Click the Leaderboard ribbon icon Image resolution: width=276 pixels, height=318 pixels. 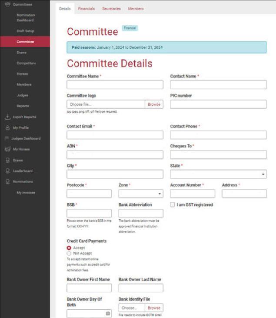click(7, 171)
